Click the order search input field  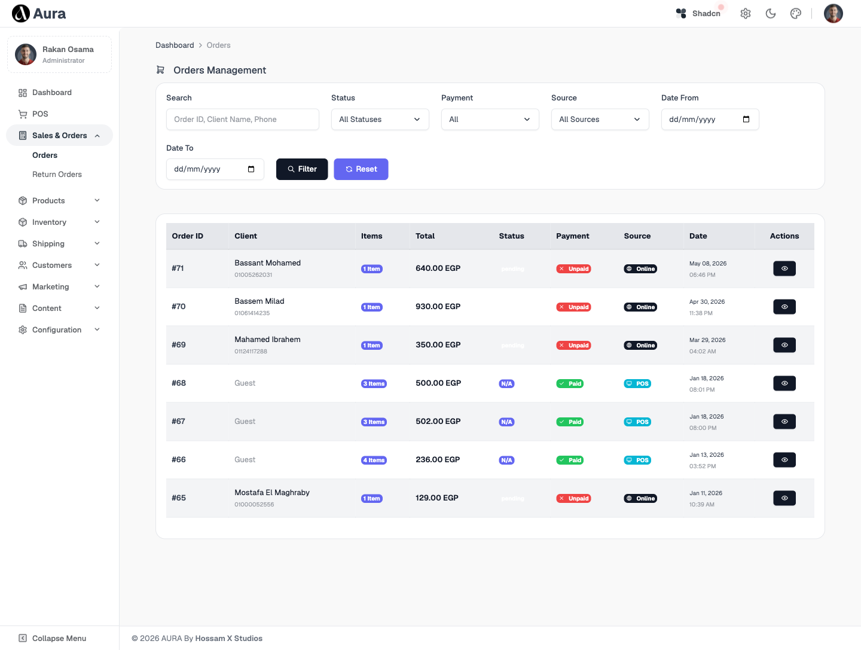[243, 120]
